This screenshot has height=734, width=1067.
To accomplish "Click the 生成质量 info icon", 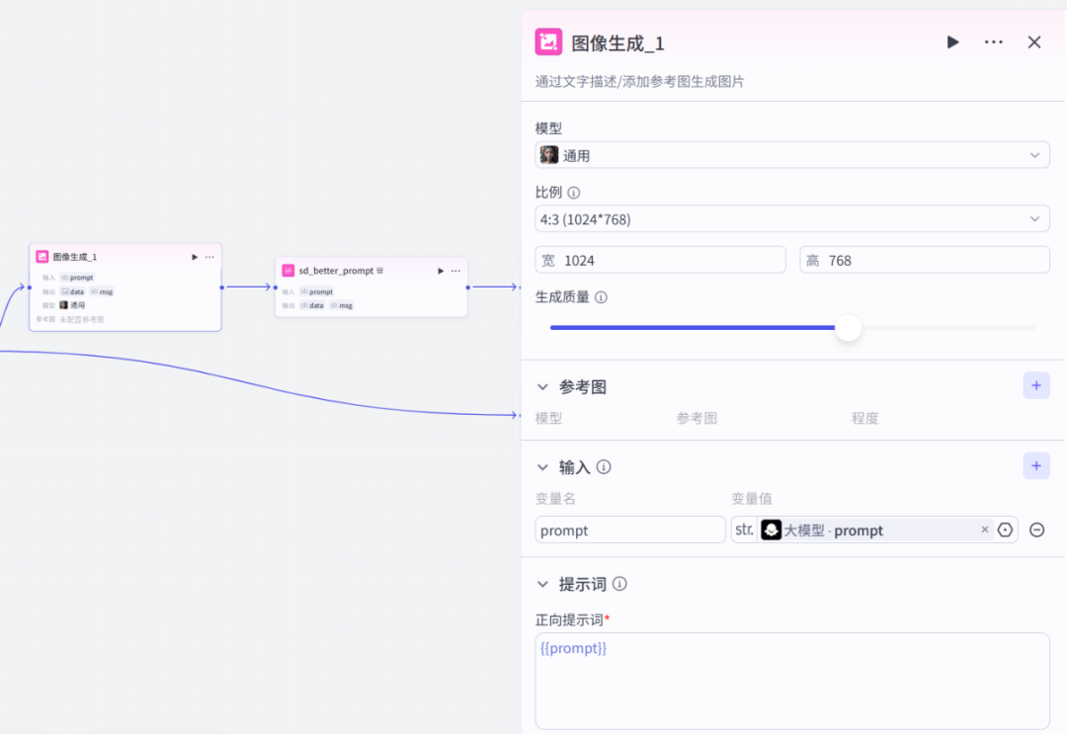I will 601,296.
